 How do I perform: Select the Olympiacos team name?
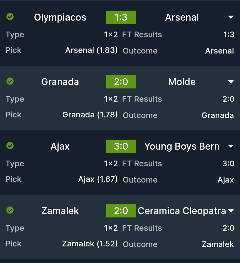point(60,17)
